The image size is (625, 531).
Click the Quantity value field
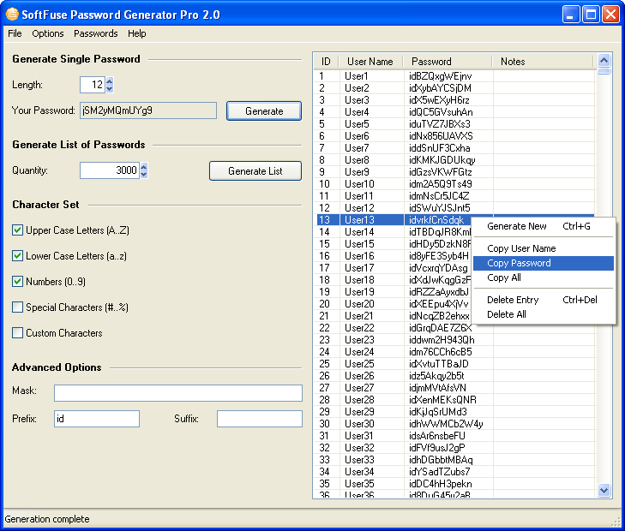click(x=110, y=170)
